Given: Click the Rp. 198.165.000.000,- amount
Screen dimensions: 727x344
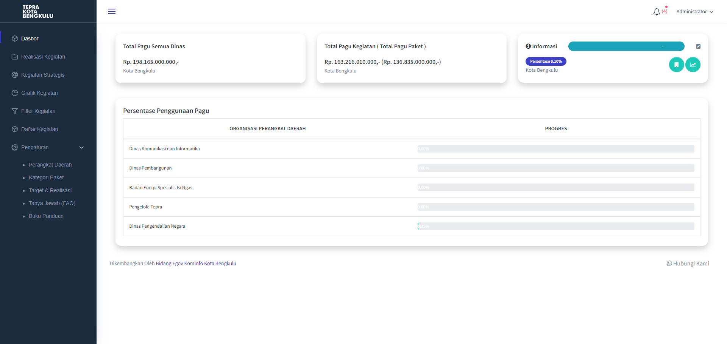Looking at the screenshot, I should [x=151, y=62].
